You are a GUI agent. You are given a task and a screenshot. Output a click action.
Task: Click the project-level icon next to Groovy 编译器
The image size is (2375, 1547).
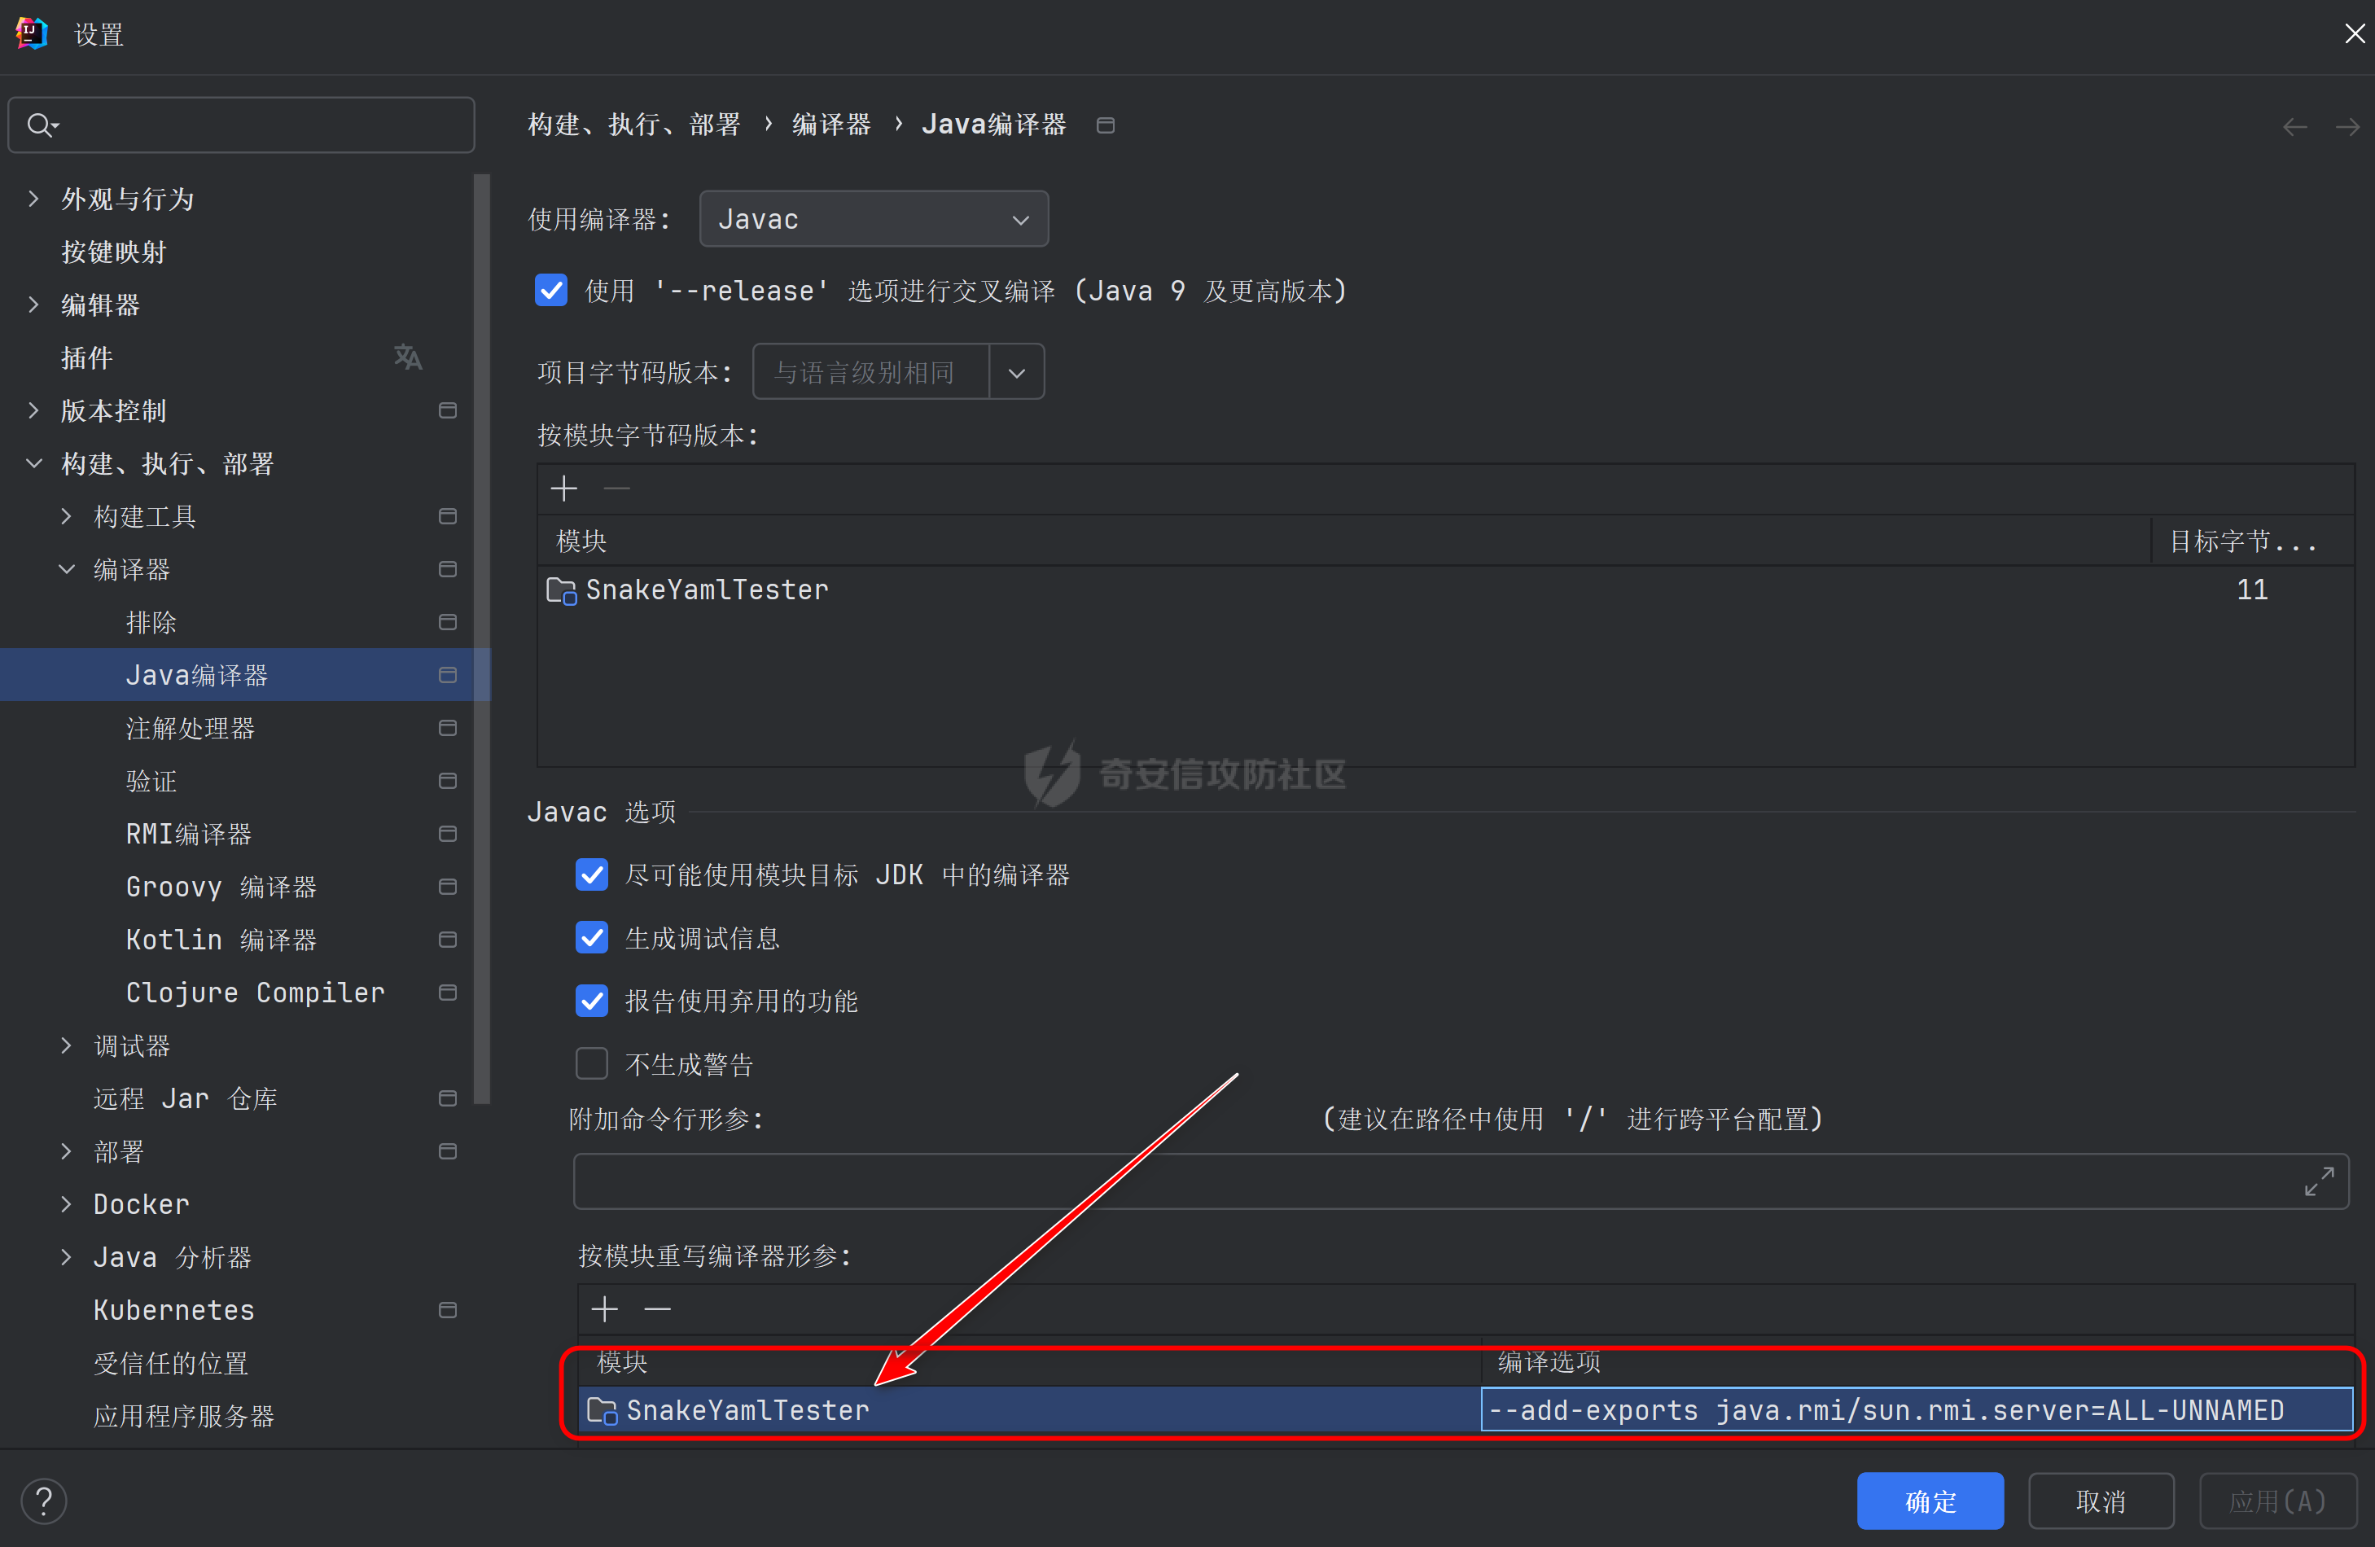(x=448, y=887)
